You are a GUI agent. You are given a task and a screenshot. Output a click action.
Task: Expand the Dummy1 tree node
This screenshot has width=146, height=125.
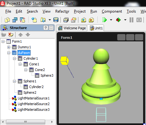coord(9,47)
